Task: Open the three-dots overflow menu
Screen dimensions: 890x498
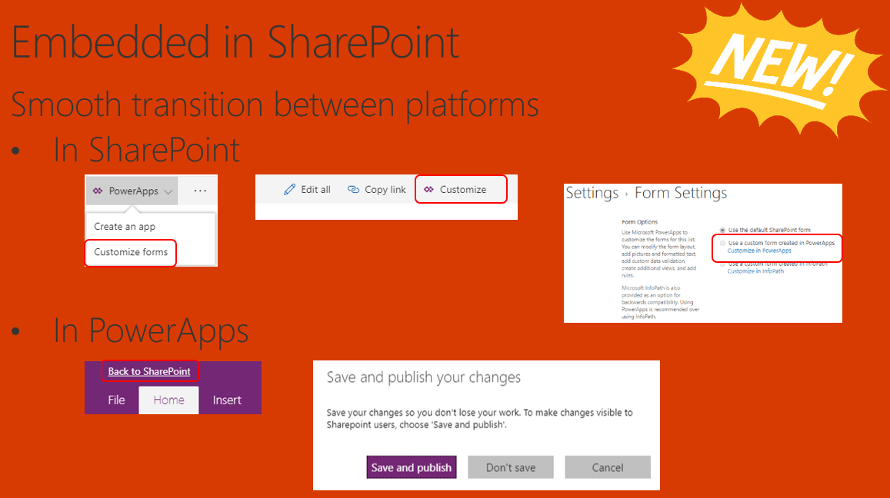Action: tap(200, 191)
